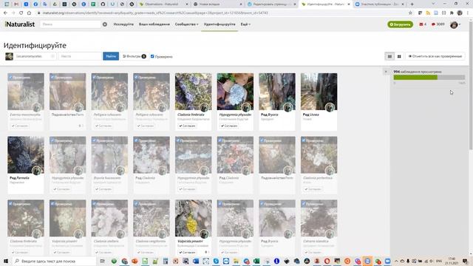
Task: Click the browser back arrow
Action: point(5,13)
